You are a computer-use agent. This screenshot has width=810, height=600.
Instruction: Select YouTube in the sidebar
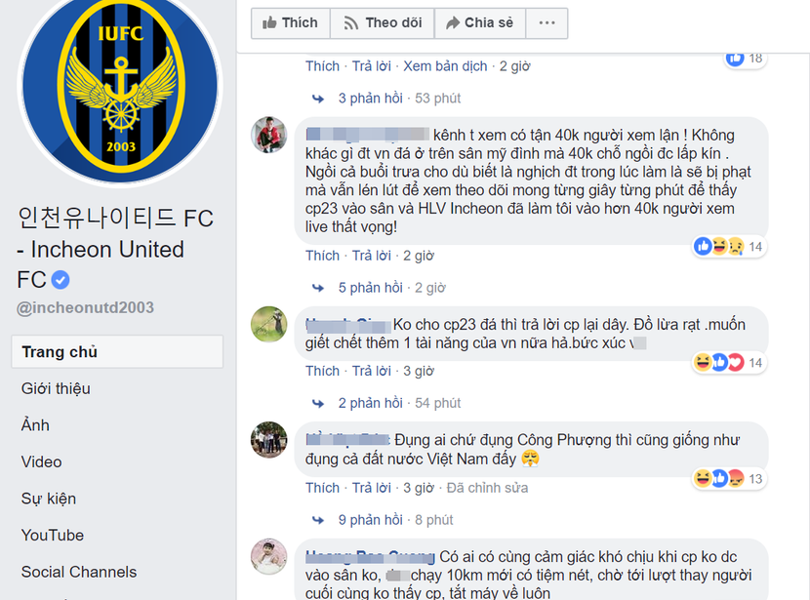pyautogui.click(x=53, y=535)
